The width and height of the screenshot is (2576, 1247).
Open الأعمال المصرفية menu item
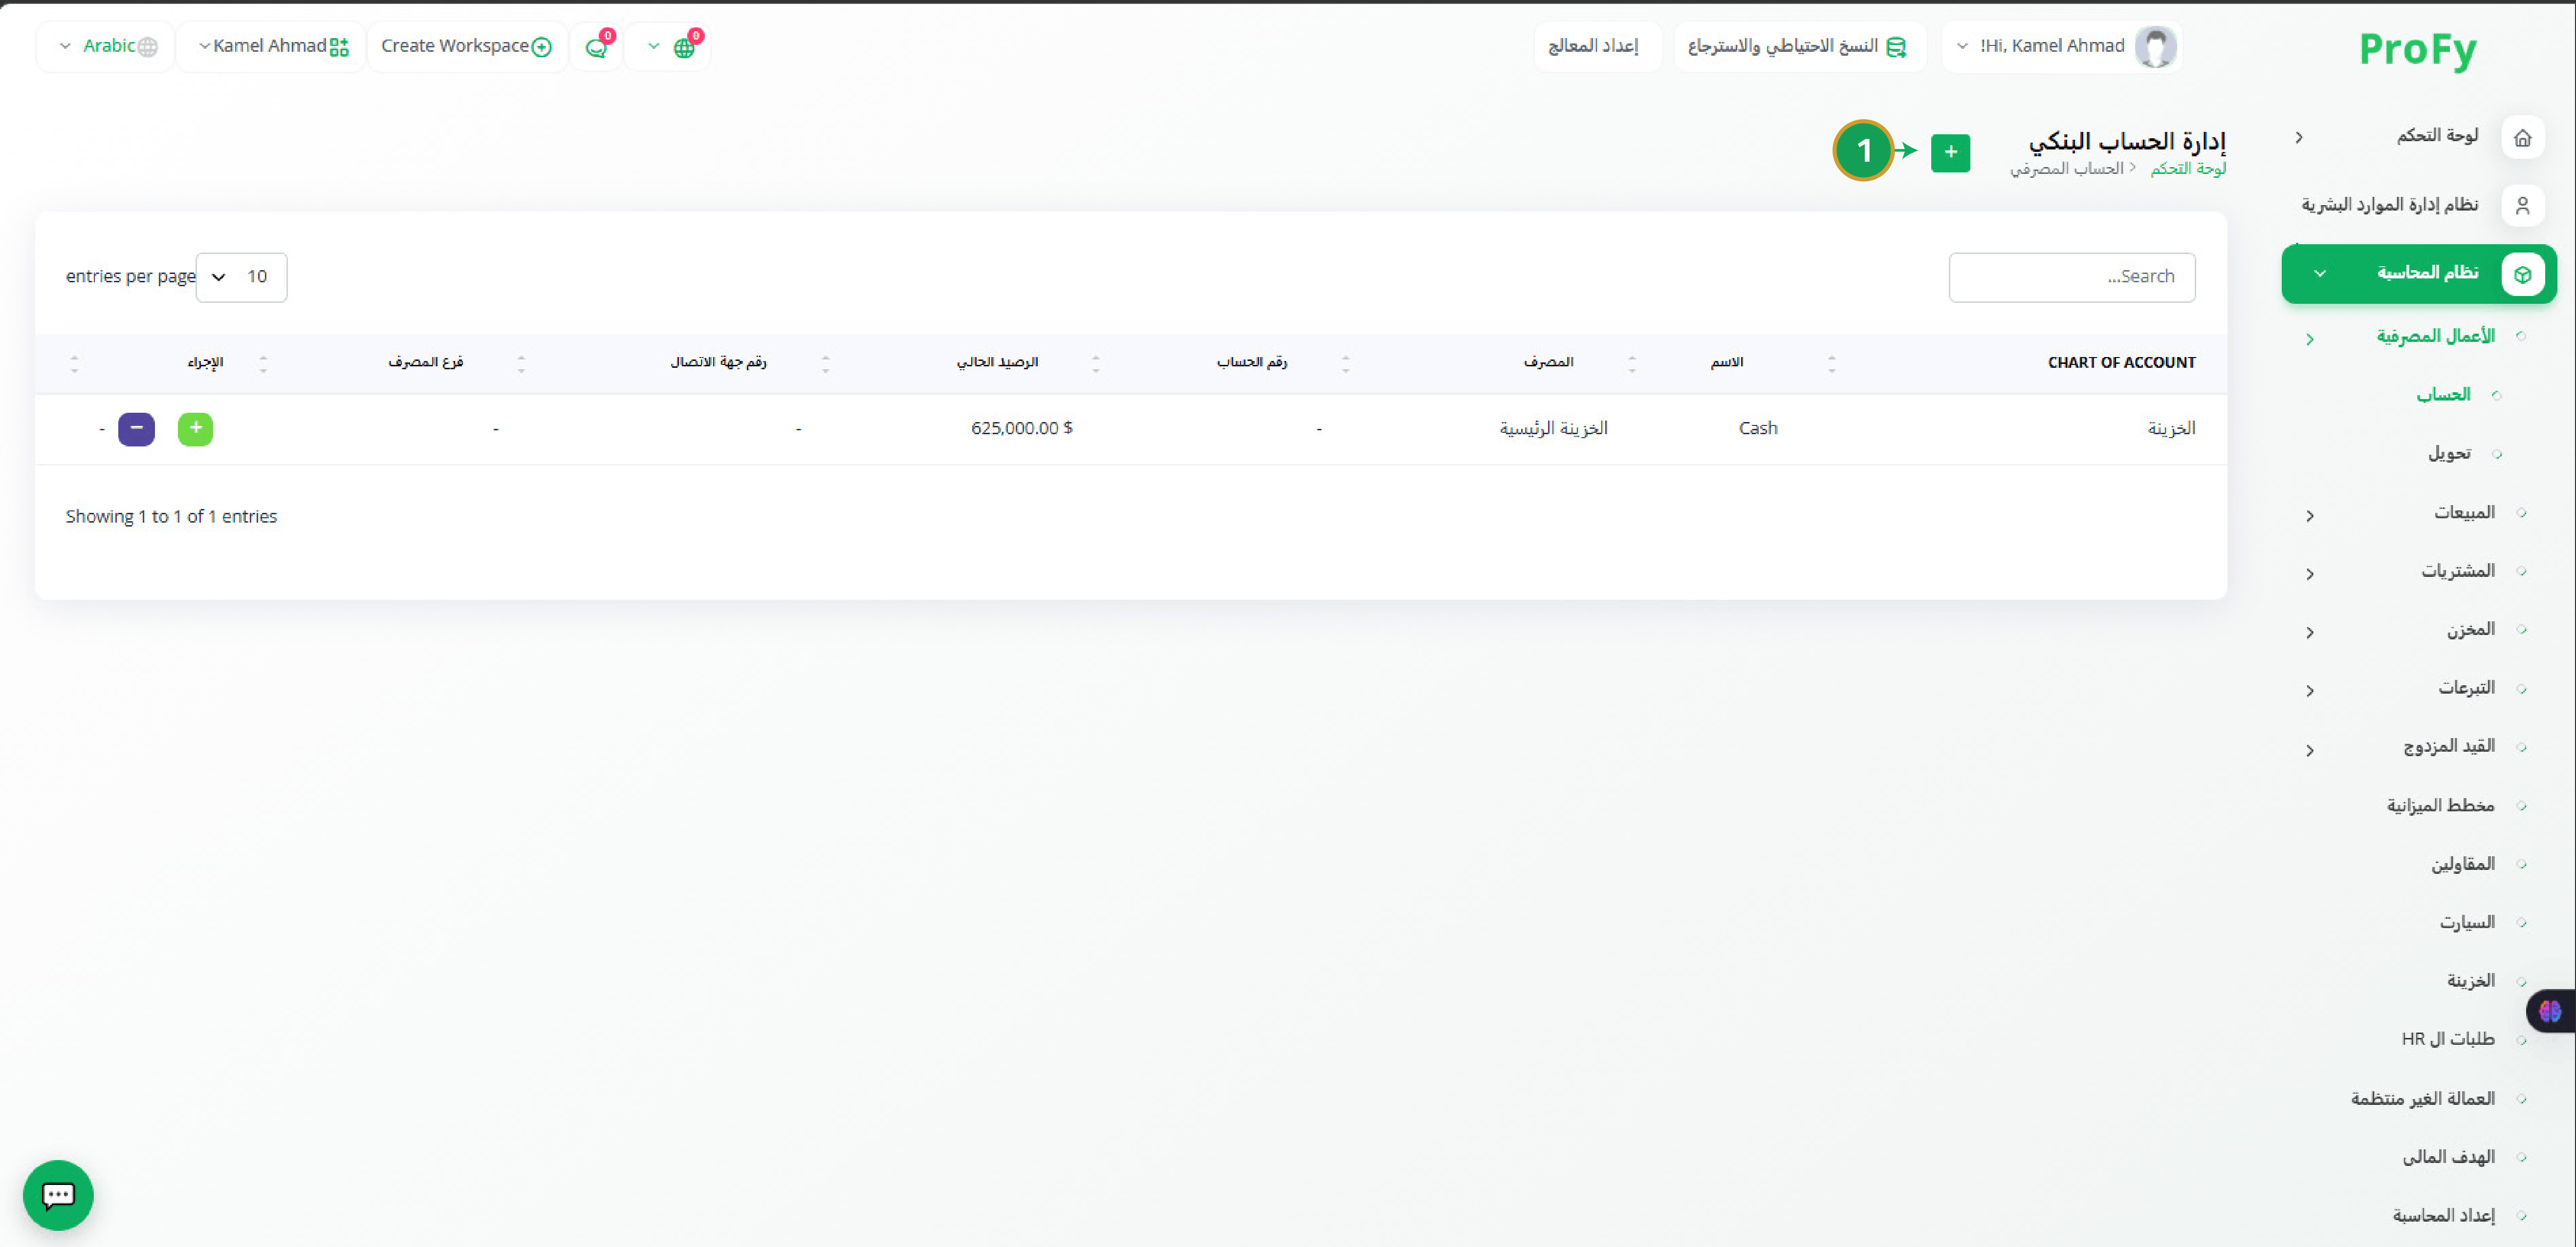(2435, 337)
